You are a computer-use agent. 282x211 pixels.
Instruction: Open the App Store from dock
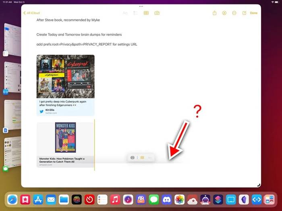point(38,199)
